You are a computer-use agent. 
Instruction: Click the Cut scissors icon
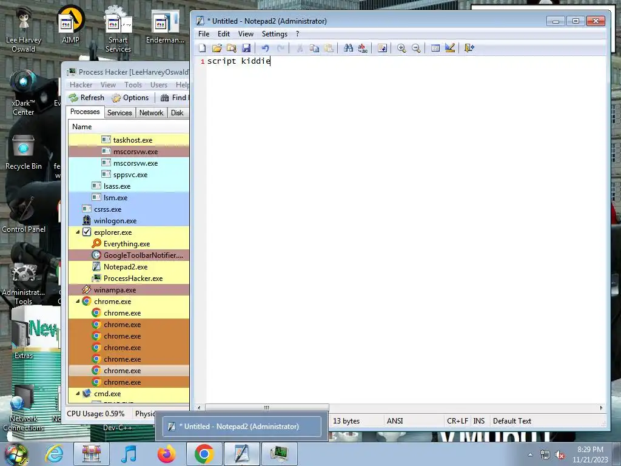click(300, 49)
